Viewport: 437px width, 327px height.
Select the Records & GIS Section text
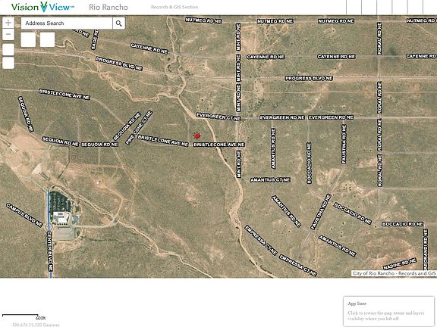[x=174, y=7]
